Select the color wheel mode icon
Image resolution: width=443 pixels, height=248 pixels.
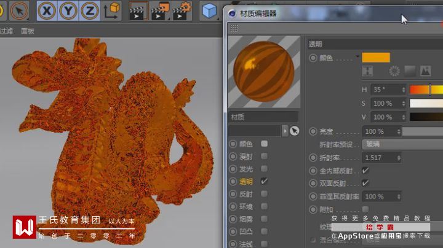pos(394,71)
